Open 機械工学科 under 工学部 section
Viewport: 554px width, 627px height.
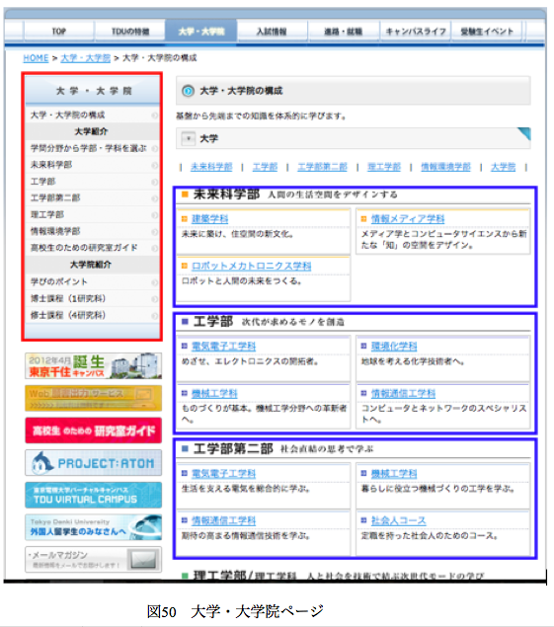point(214,393)
